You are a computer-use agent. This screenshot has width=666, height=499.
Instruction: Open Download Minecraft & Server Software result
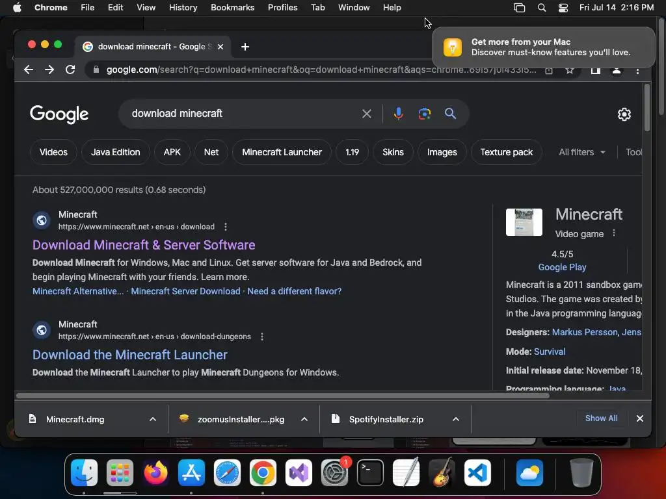point(144,245)
